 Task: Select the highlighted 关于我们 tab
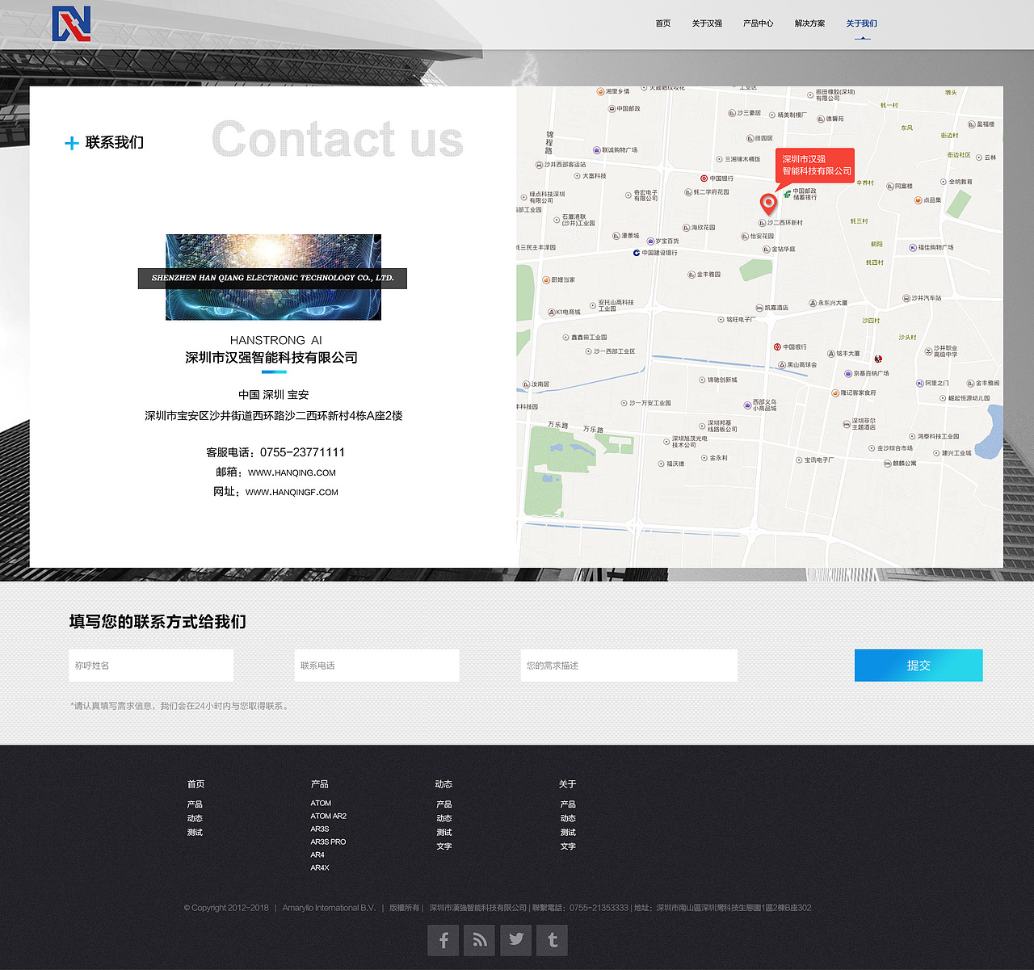coord(861,23)
